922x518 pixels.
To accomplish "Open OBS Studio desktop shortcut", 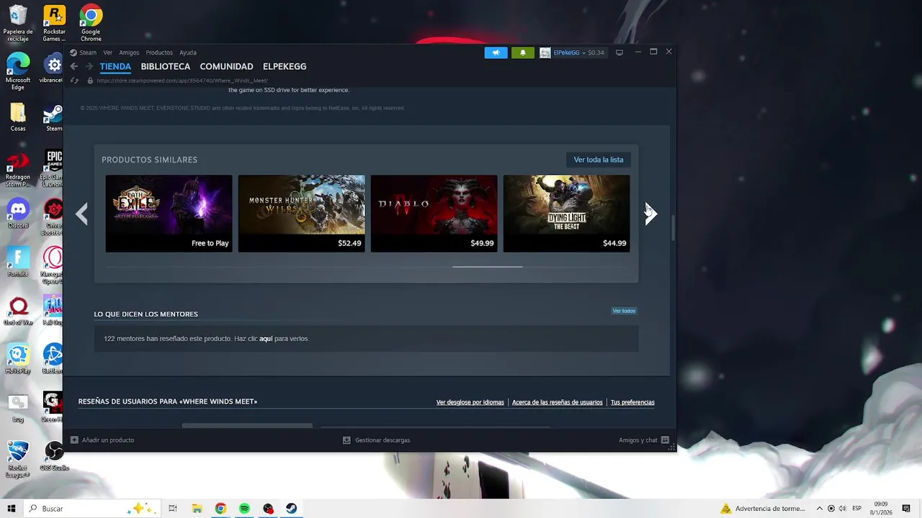I will coord(54,456).
